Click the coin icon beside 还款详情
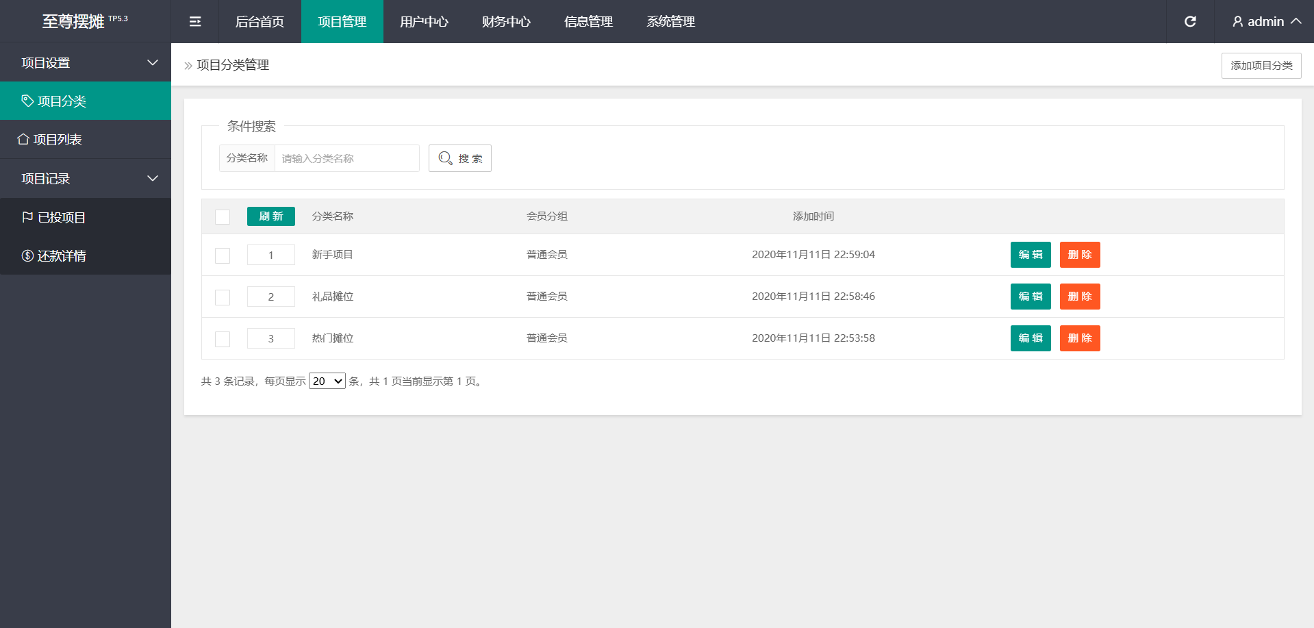Viewport: 1314px width, 628px height. pyautogui.click(x=27, y=256)
